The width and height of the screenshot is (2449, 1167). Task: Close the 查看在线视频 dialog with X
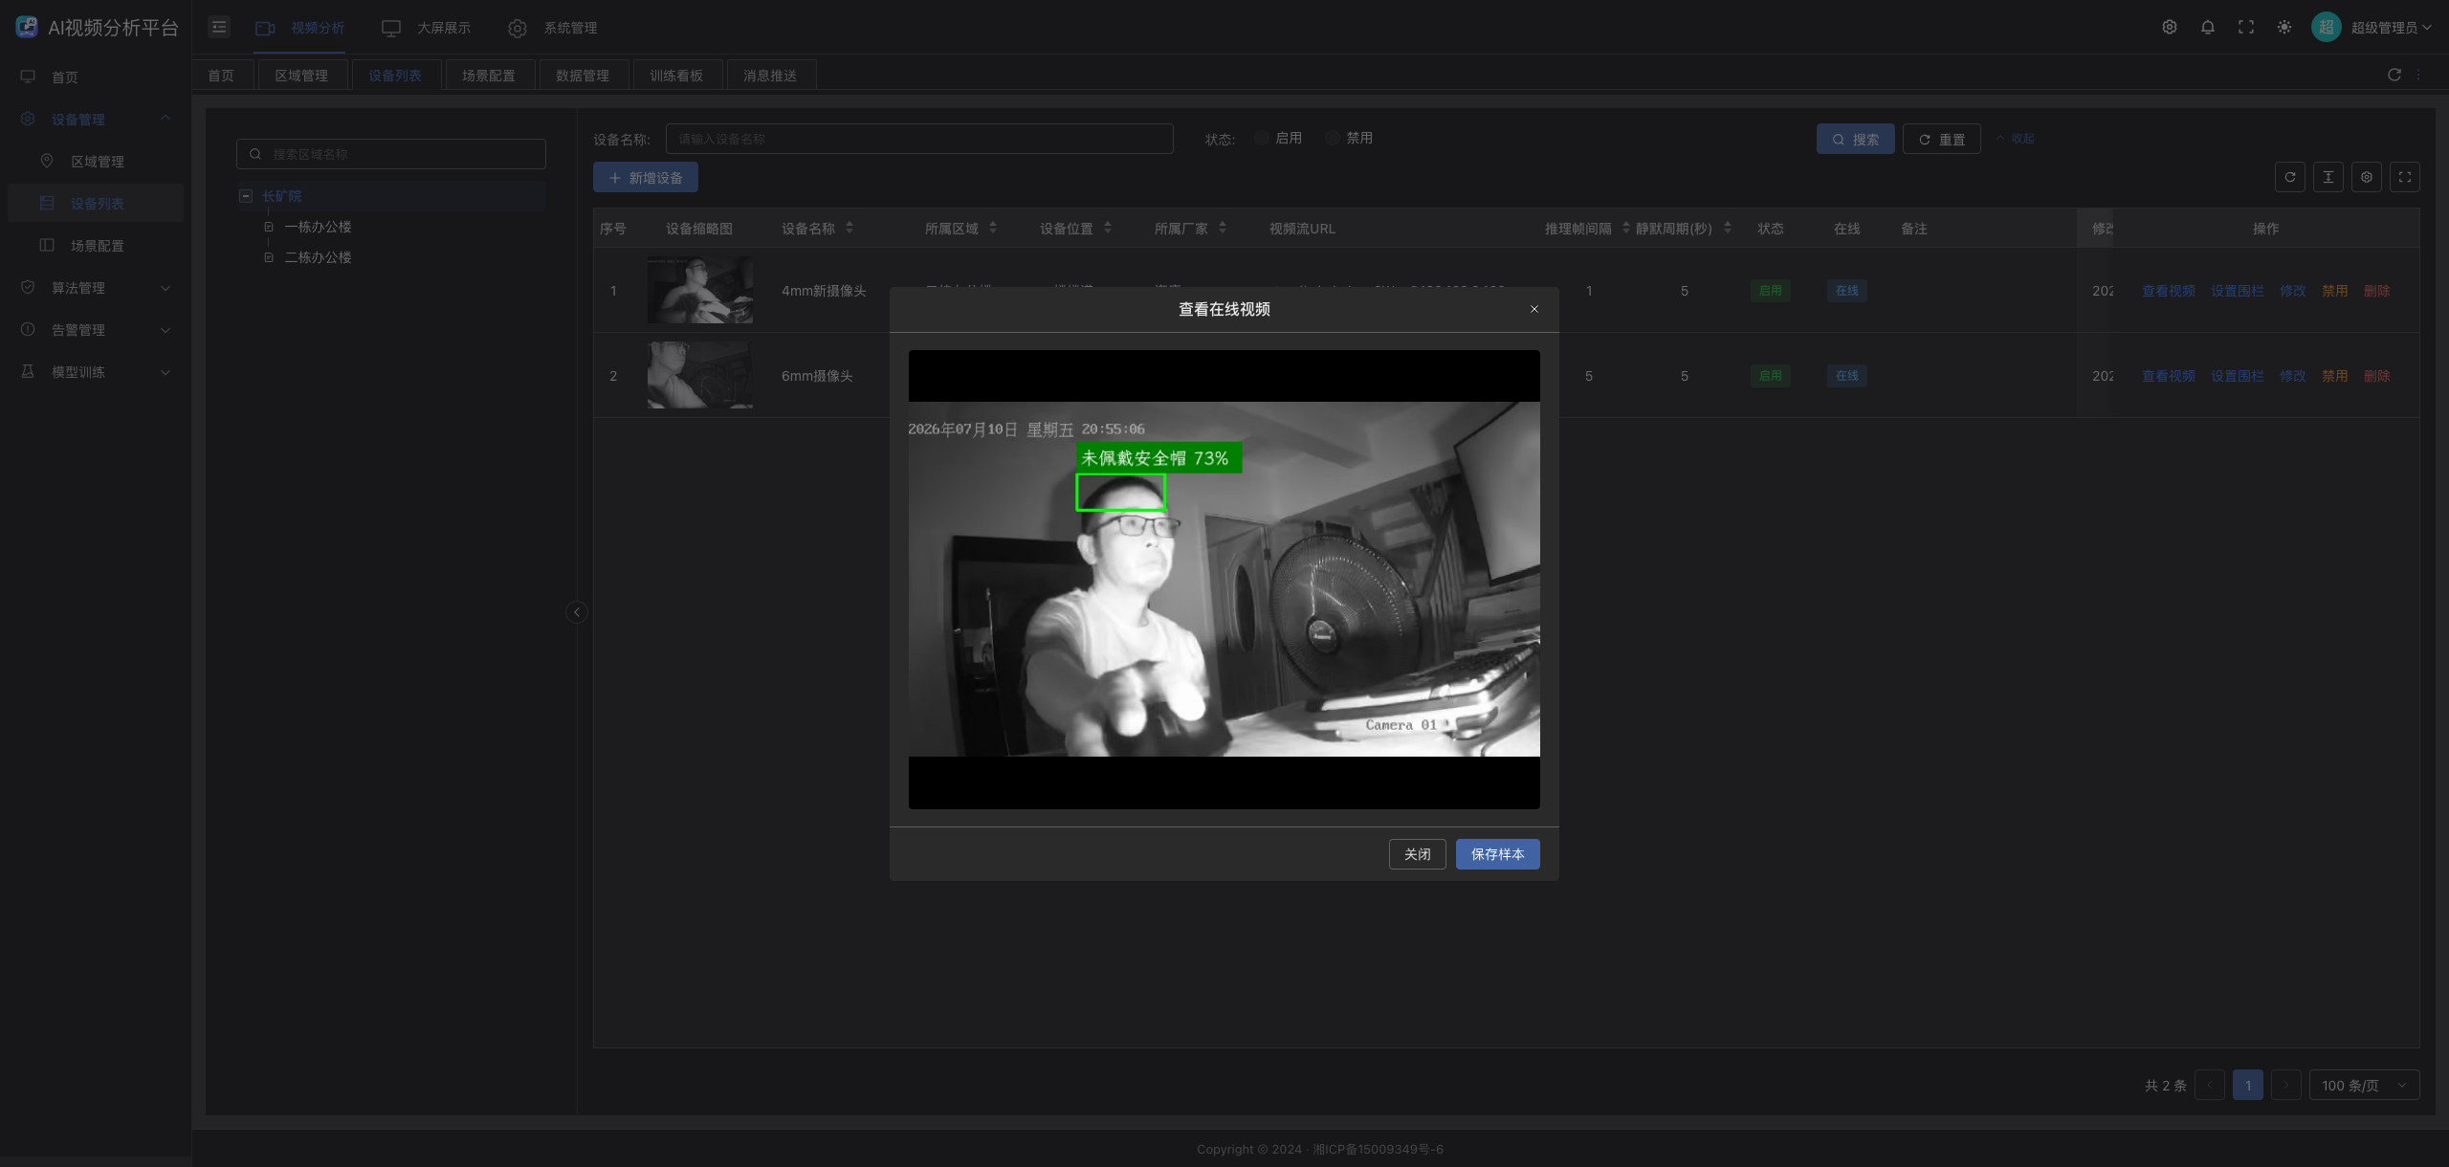[x=1534, y=309]
